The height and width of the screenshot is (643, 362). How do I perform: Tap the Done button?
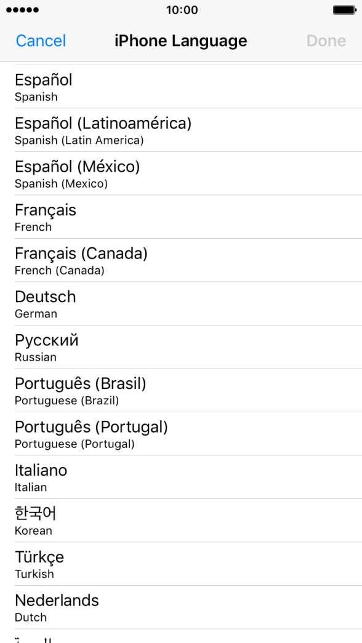(326, 41)
